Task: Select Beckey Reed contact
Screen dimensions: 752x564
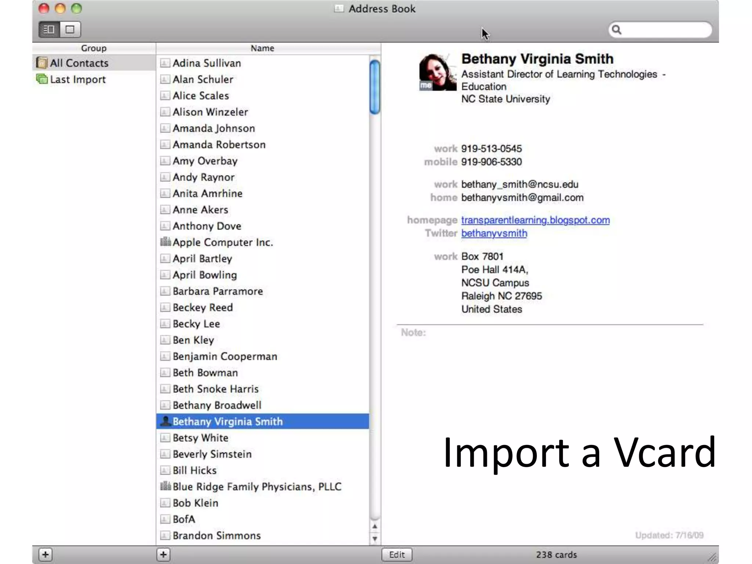Action: [x=263, y=307]
